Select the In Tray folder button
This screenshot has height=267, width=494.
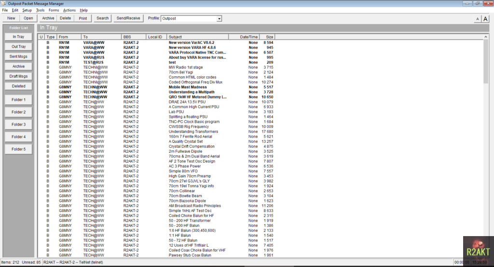(x=19, y=37)
